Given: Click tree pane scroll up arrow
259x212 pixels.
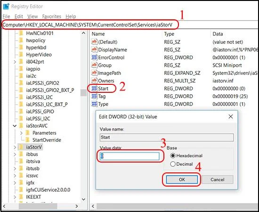Looking at the screenshot, I should [83, 33].
